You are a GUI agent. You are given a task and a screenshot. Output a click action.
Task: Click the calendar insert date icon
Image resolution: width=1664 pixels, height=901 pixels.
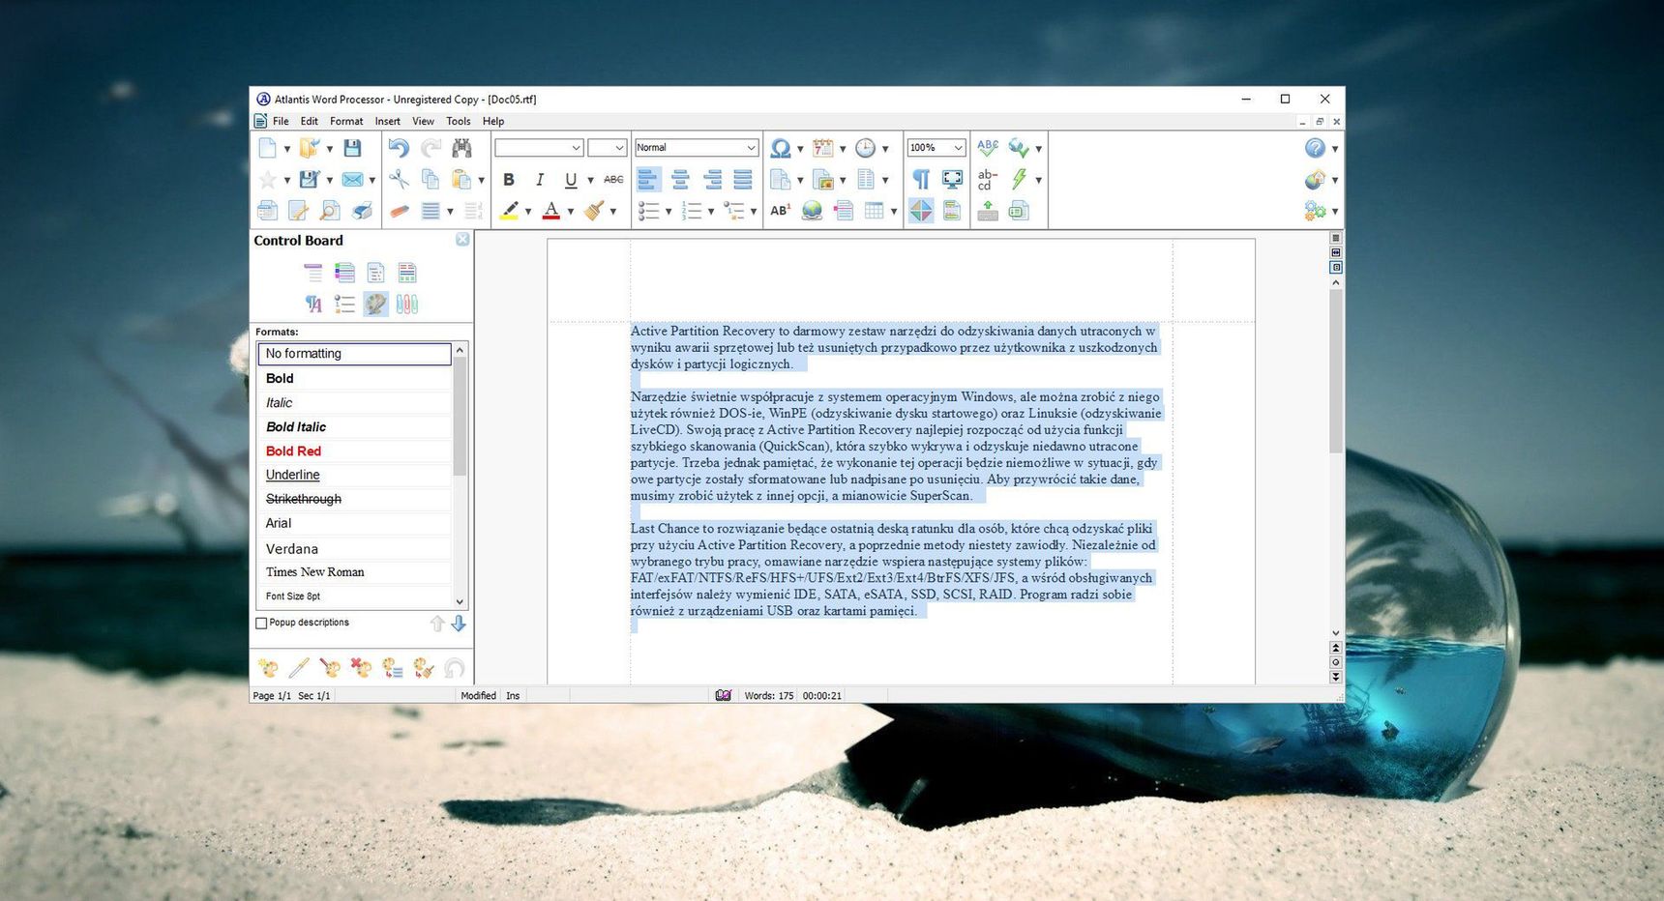(x=823, y=148)
